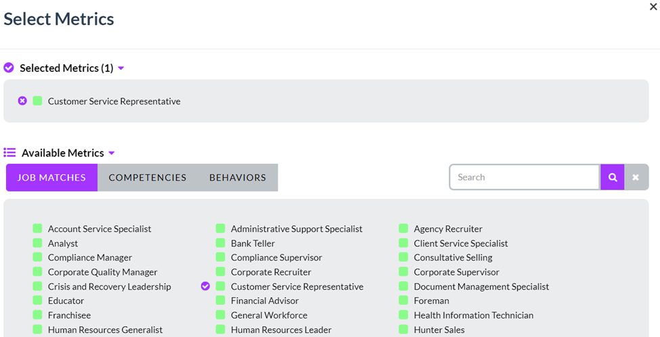
Task: Pick Crisis and Recovery Leadership
Action: (x=110, y=286)
